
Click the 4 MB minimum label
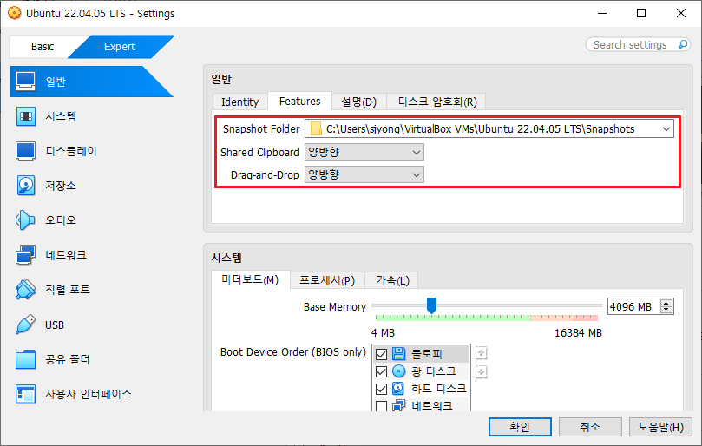[x=383, y=333]
